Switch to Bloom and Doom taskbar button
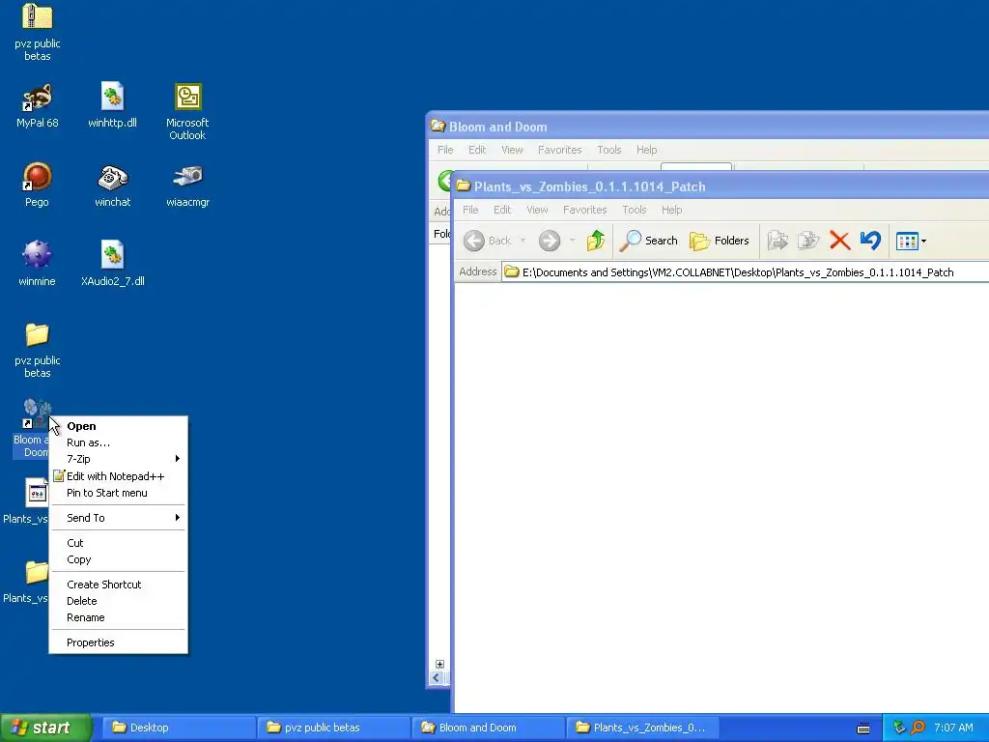989x742 pixels. pyautogui.click(x=488, y=728)
